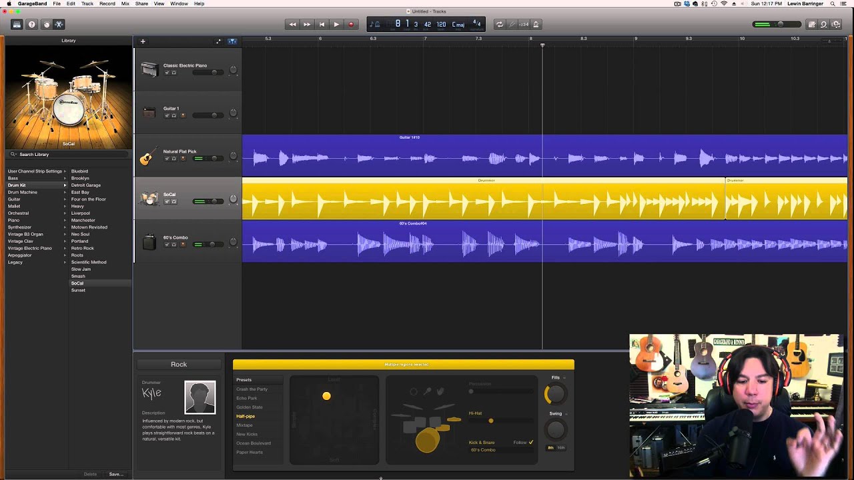The width and height of the screenshot is (854, 480).
Task: Choose the Liverpool drum kit
Action: point(81,213)
